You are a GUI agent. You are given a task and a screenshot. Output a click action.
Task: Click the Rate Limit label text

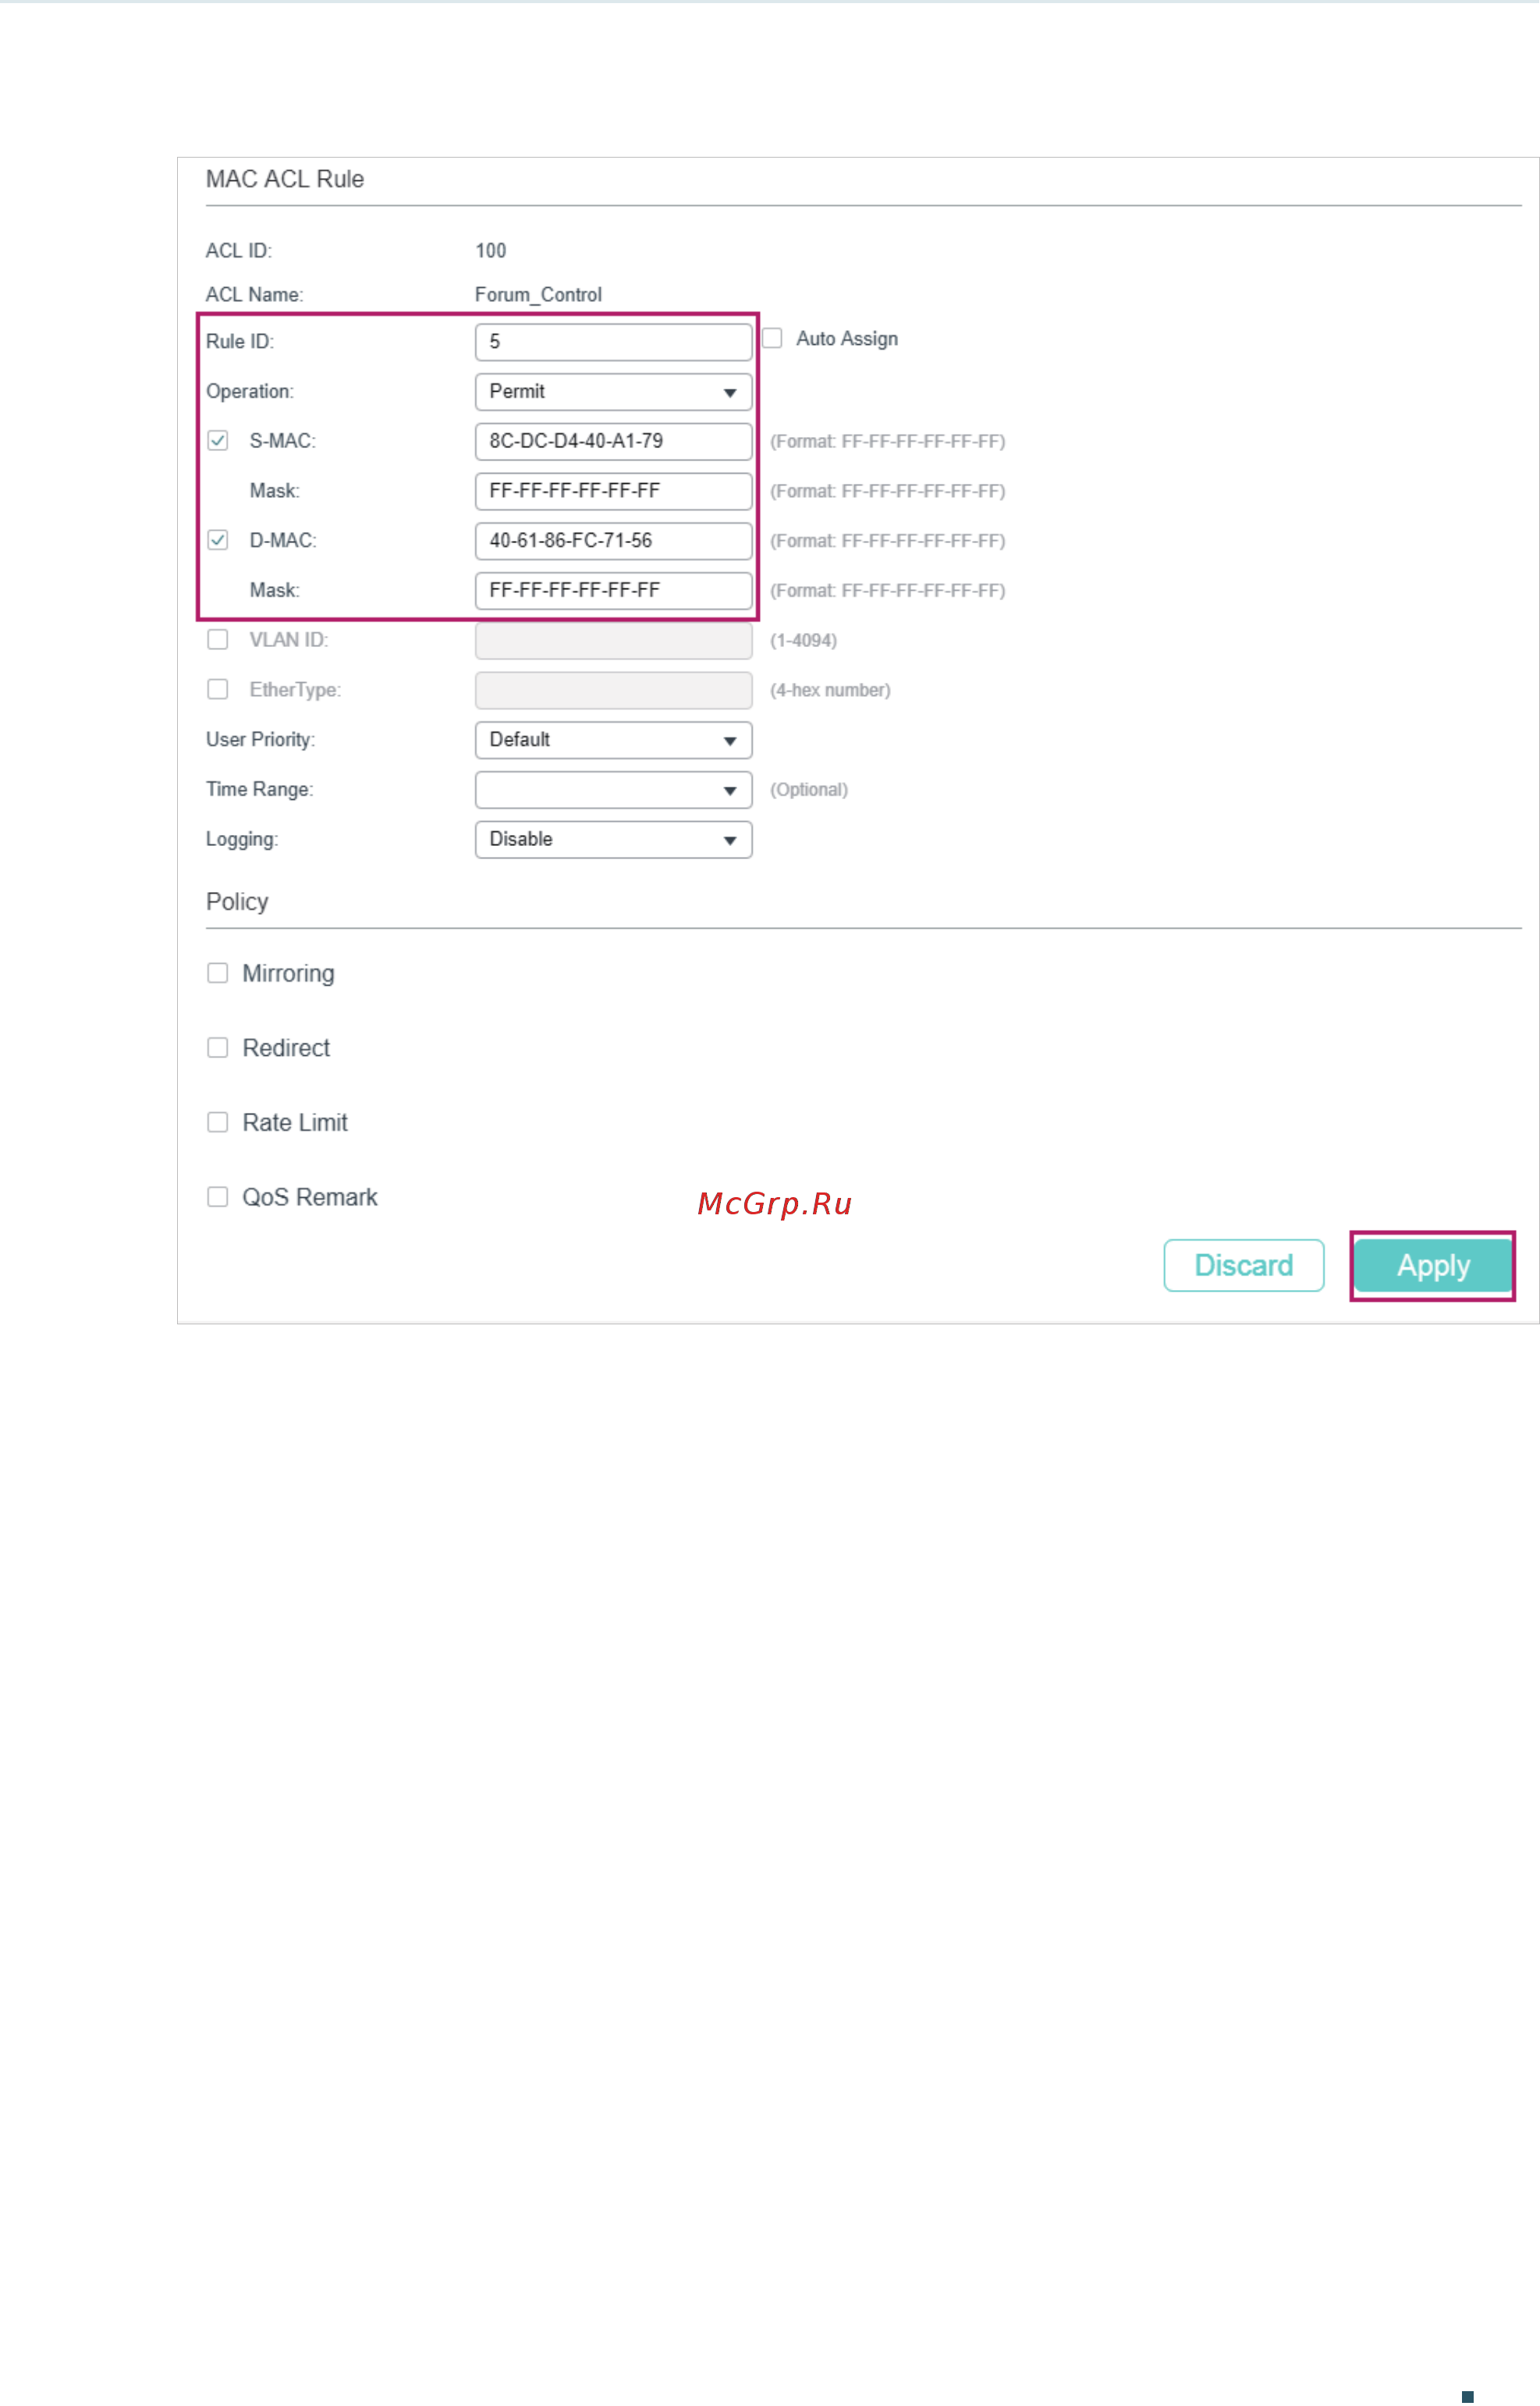295,1122
